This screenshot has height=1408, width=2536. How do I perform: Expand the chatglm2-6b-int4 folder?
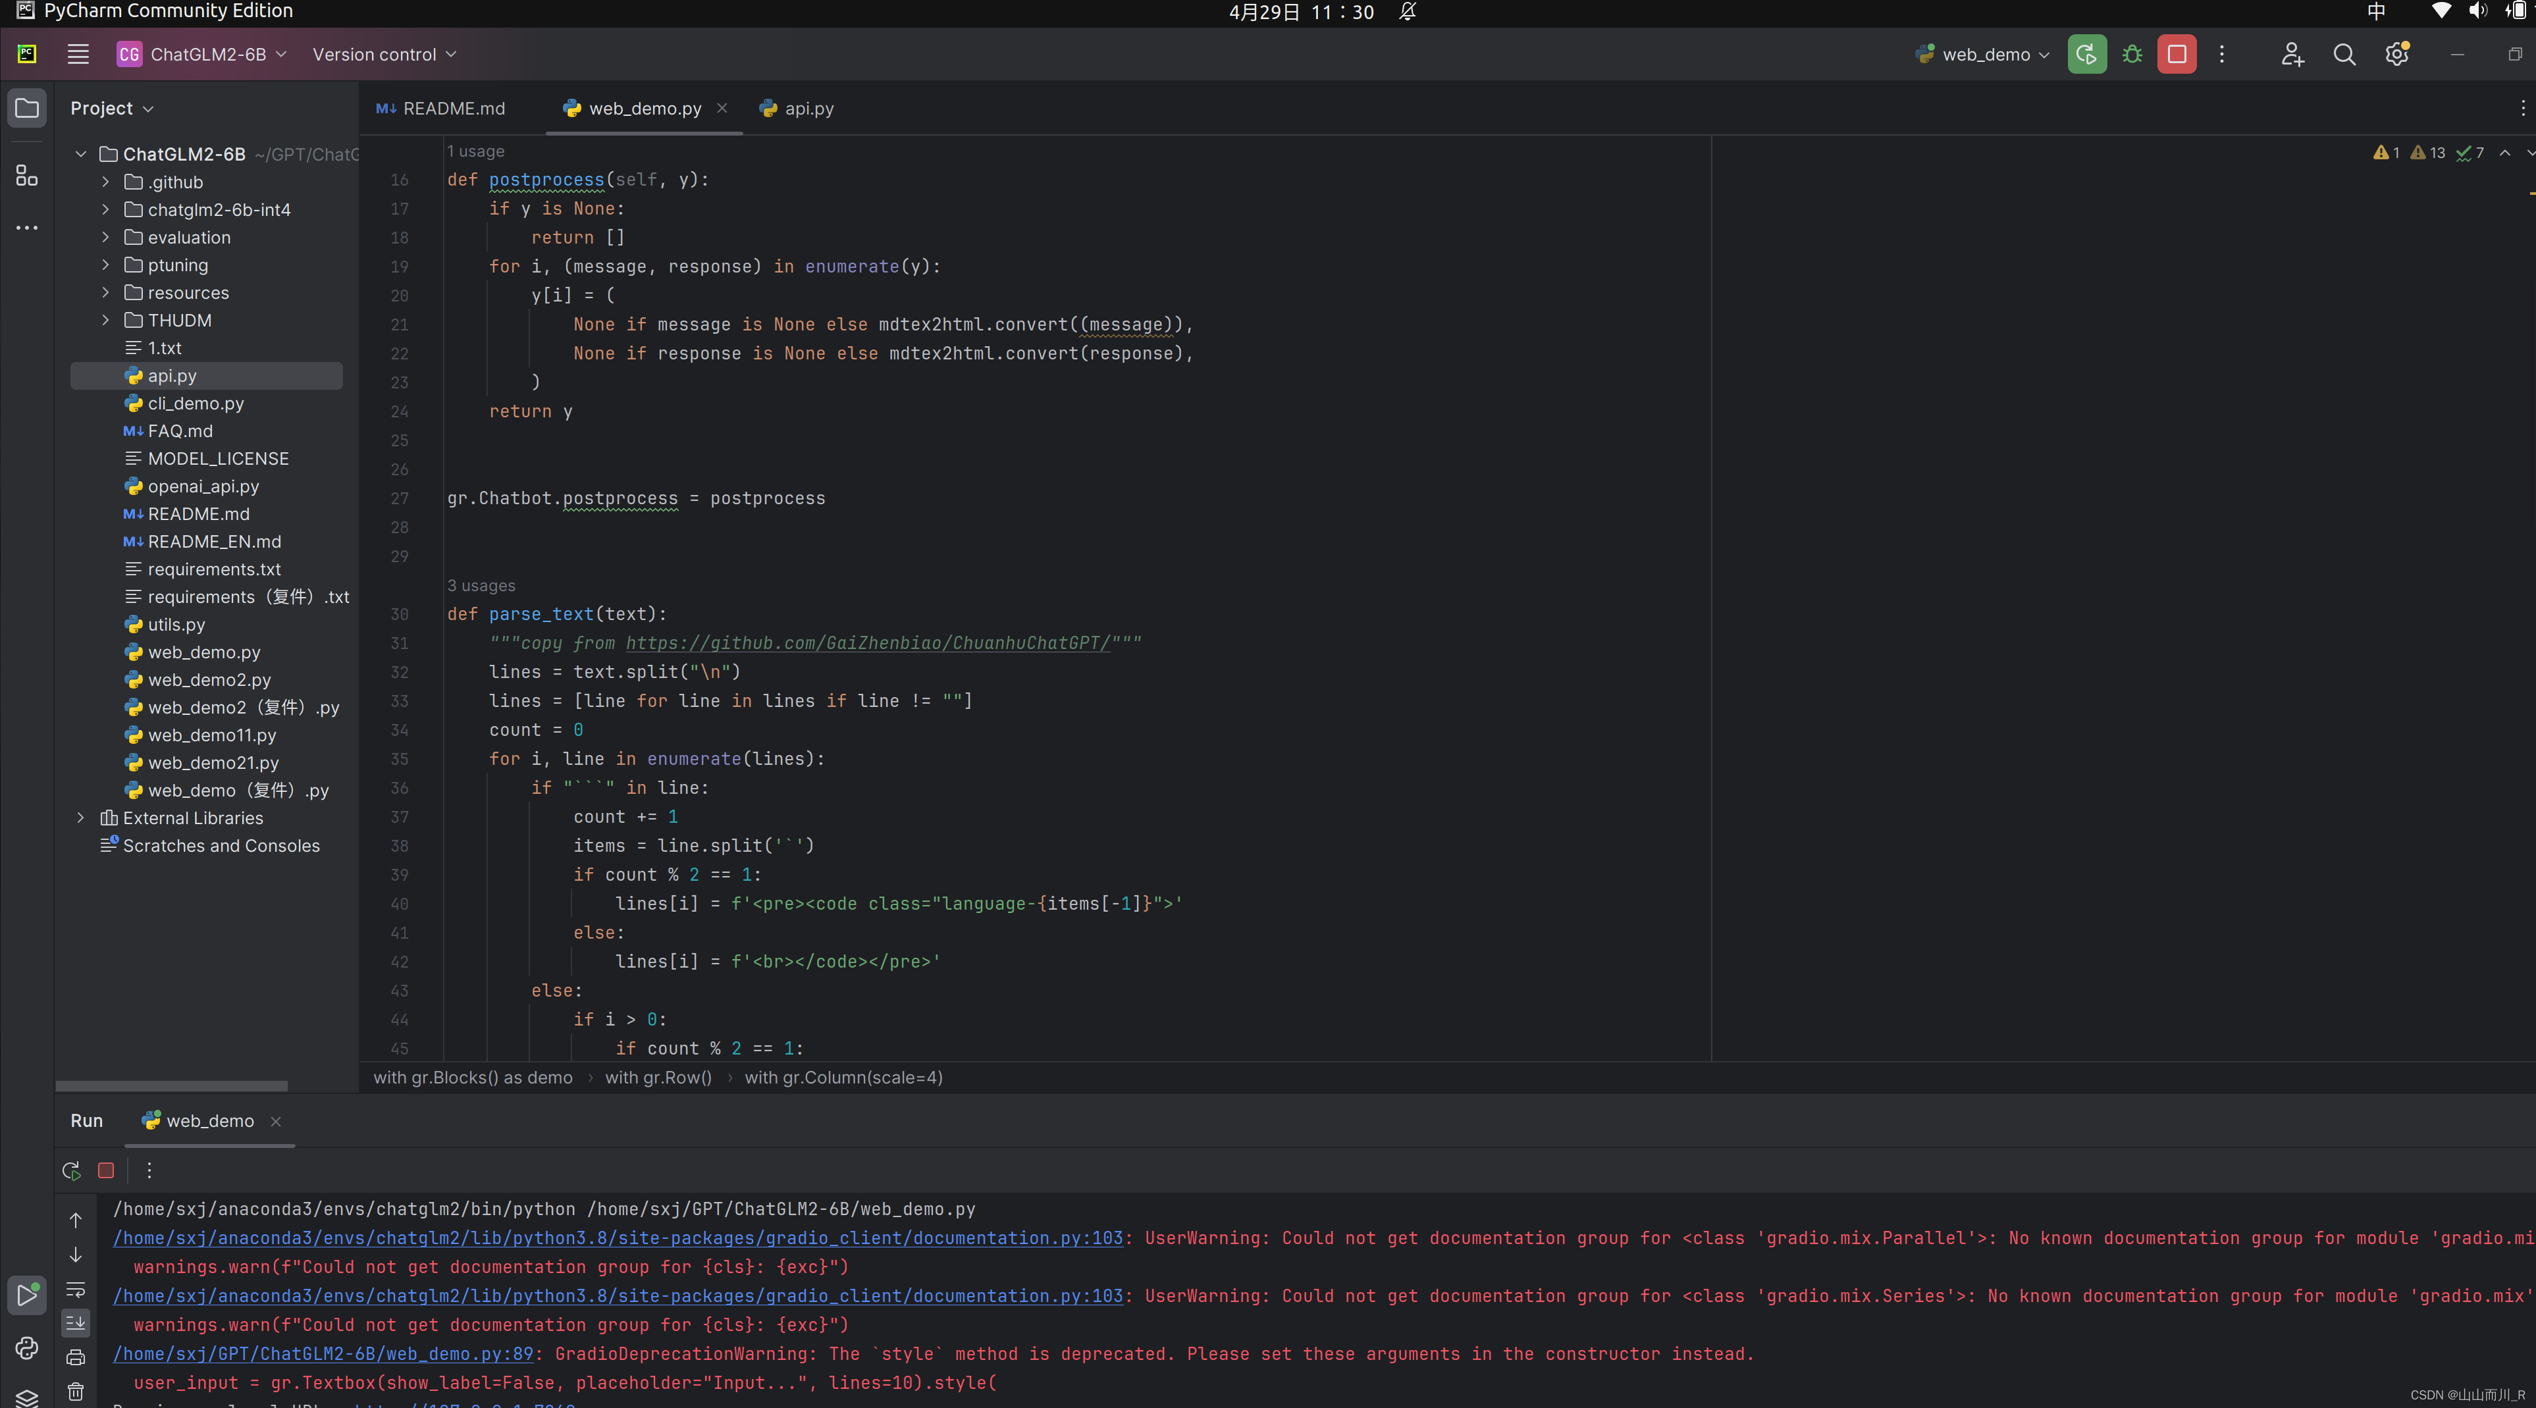(x=105, y=210)
